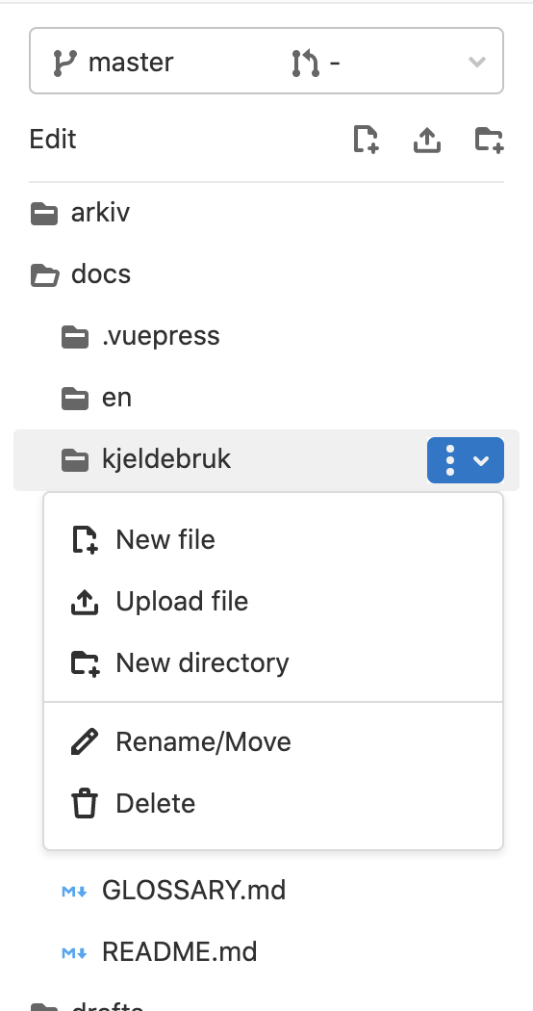Select Rename/Move in the menu
Screen dimensions: 533x1011
click(273, 742)
